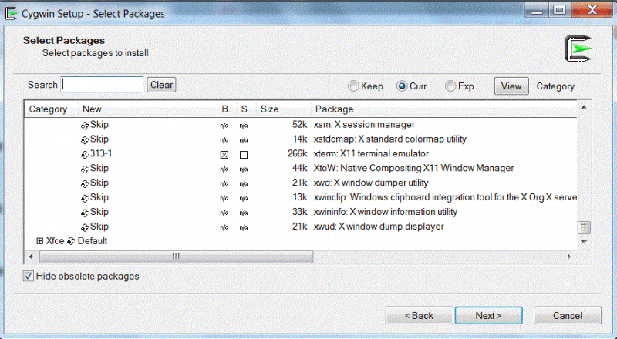
Task: Click the S.. column header
Action: 246,109
